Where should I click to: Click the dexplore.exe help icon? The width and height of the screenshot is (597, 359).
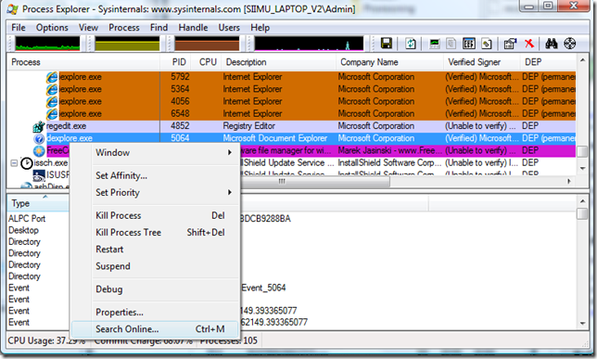(x=39, y=139)
